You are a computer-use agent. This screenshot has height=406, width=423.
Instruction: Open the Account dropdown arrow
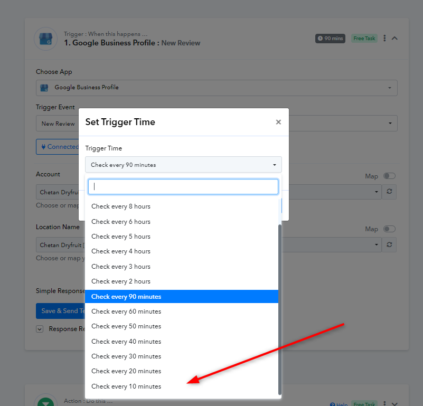(377, 192)
